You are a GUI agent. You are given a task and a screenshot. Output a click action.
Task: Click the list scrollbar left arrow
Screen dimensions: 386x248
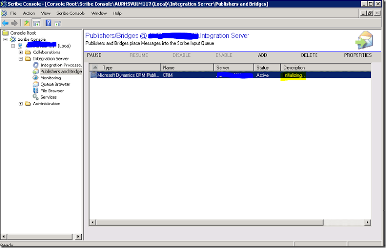click(93, 222)
